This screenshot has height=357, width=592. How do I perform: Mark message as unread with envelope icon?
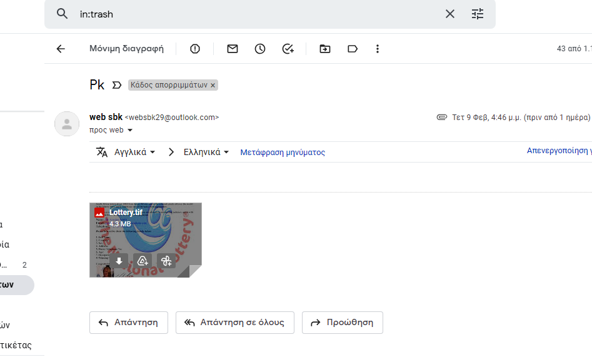(233, 49)
